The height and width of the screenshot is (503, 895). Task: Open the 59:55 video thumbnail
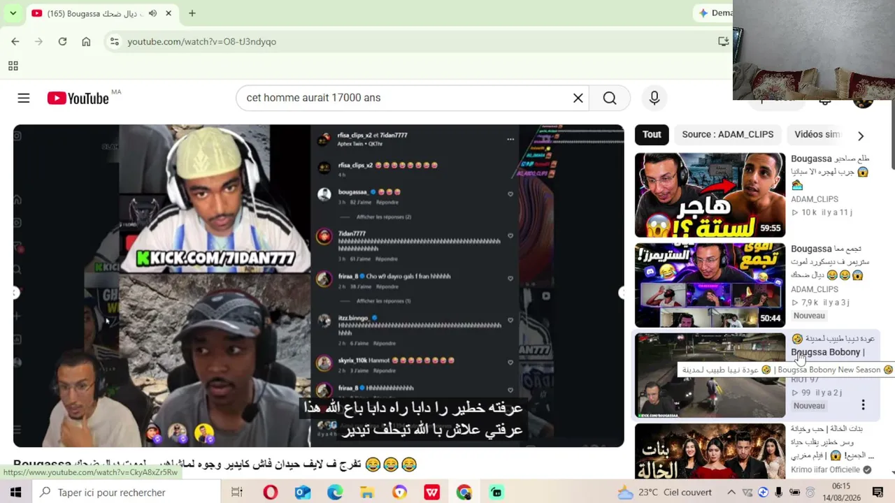point(710,195)
